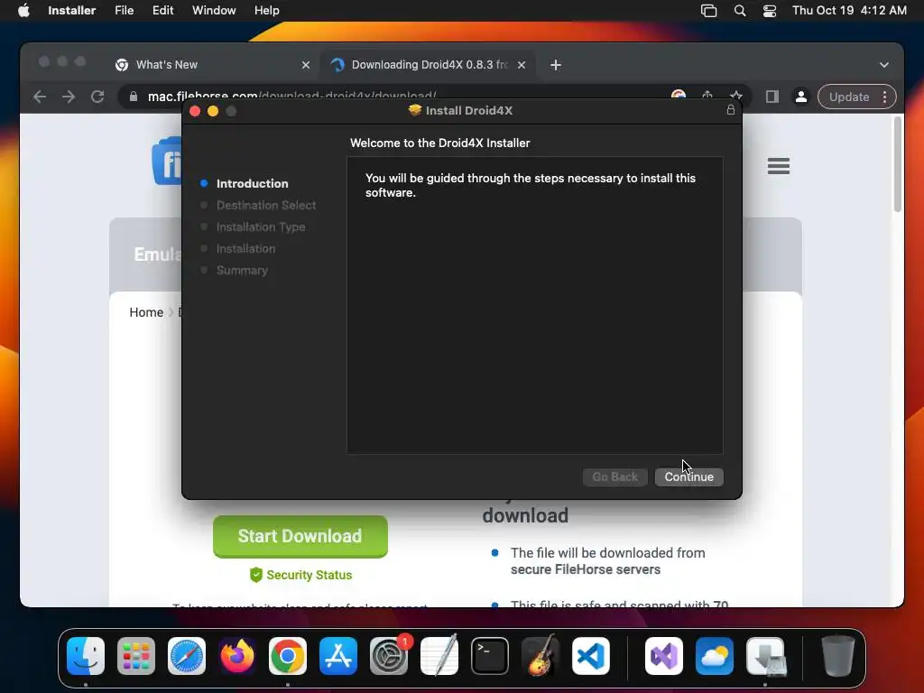924x693 pixels.
Task: Click the Chrome address bar URL
Action: tap(291, 96)
